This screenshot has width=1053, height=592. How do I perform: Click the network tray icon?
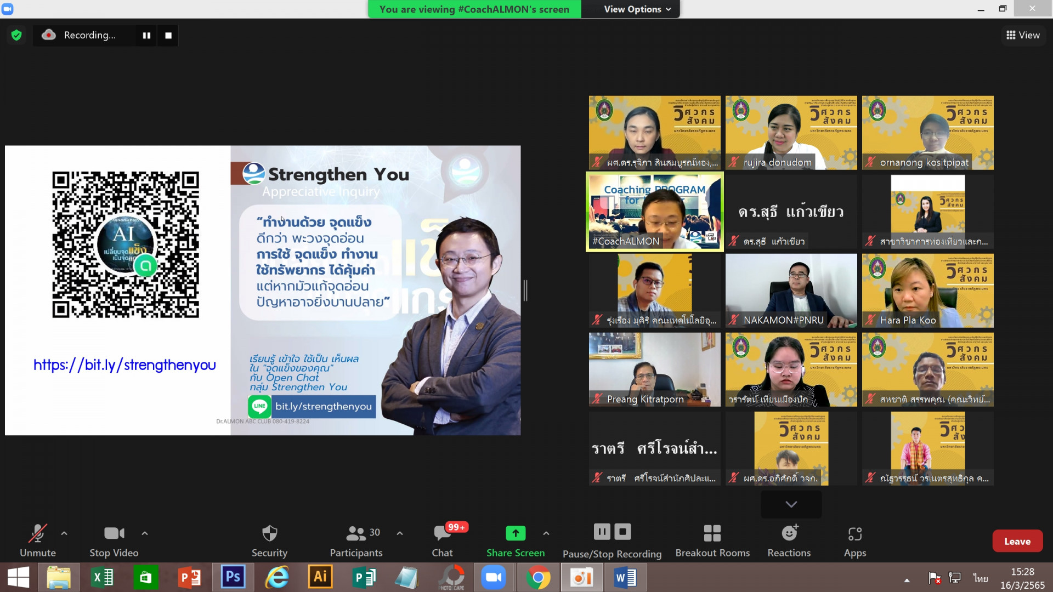955,578
